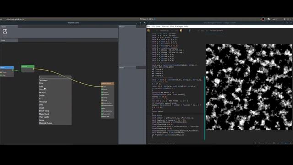Select the View Vector entry
Image resolution: width=293 pixels, height=165 pixels.
(x=44, y=117)
